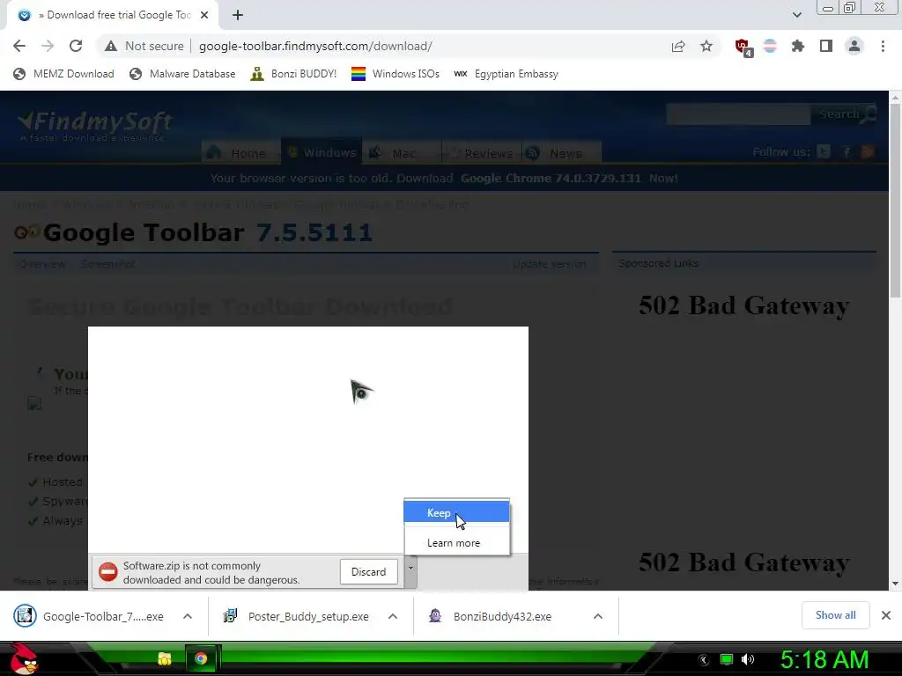
Task: Open the Overview tab of Google Toolbar
Action: (x=42, y=264)
